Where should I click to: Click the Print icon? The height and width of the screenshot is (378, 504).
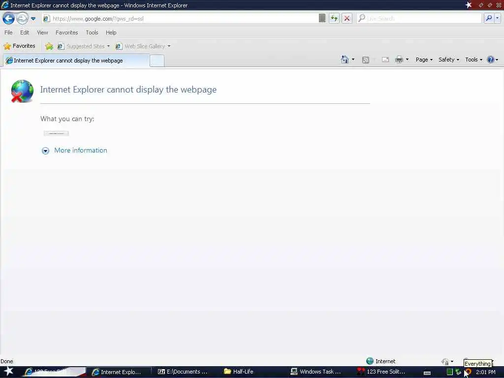click(x=399, y=60)
